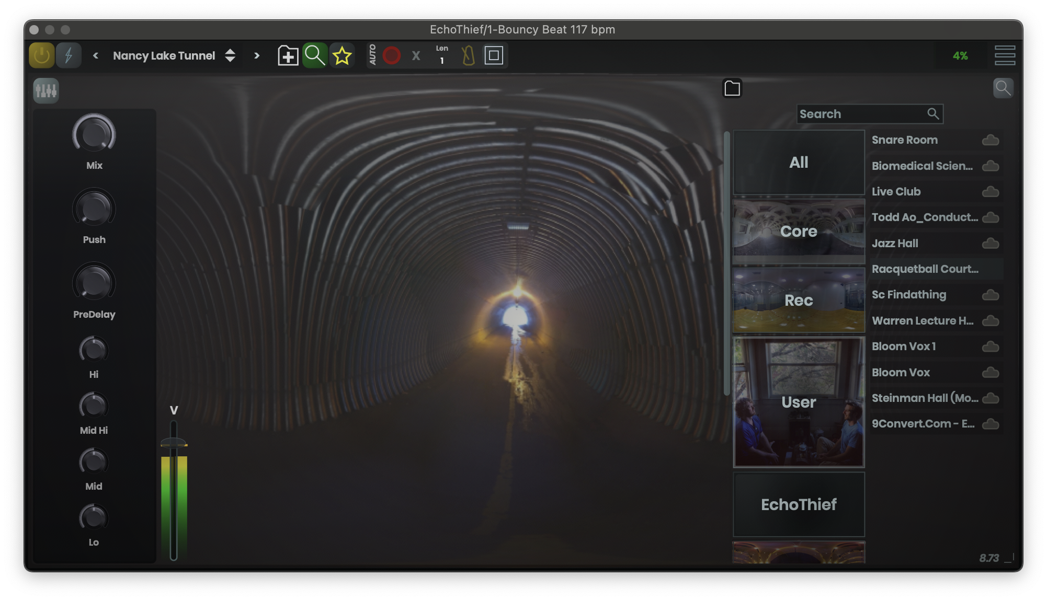Open the hamburger menu at top right
This screenshot has height=600, width=1047.
1005,55
